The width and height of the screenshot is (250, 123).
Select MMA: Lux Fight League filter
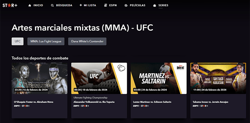46,41
